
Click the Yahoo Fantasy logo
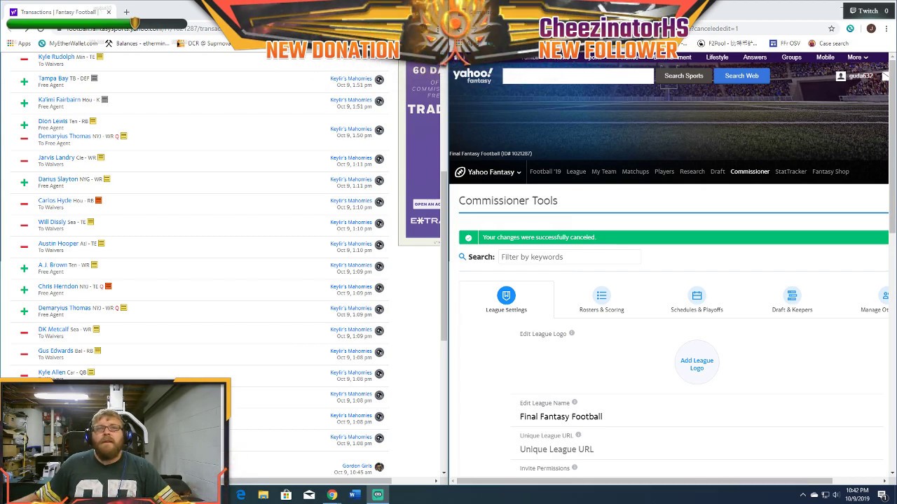point(472,75)
